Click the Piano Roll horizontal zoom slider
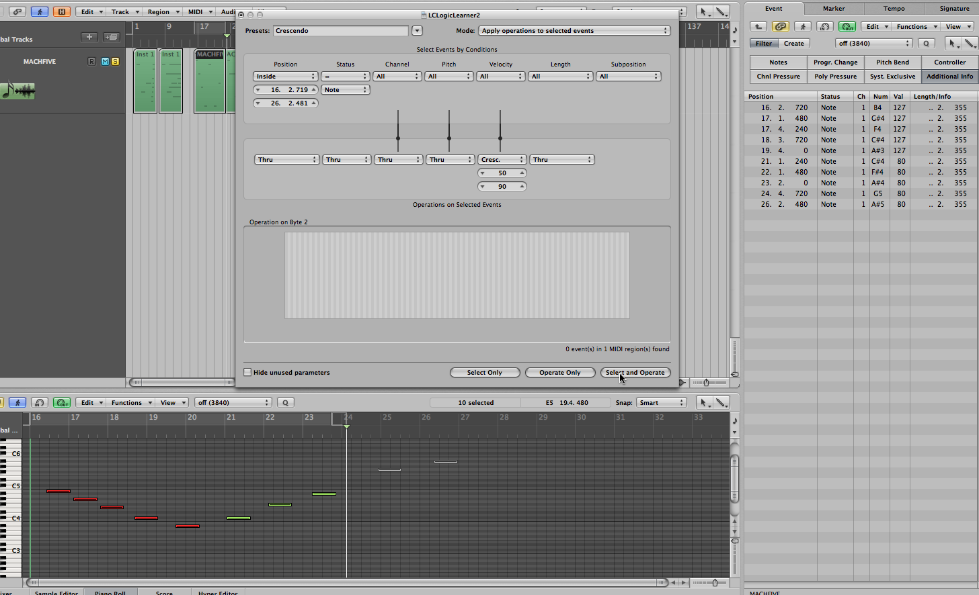979x595 pixels. pos(714,582)
